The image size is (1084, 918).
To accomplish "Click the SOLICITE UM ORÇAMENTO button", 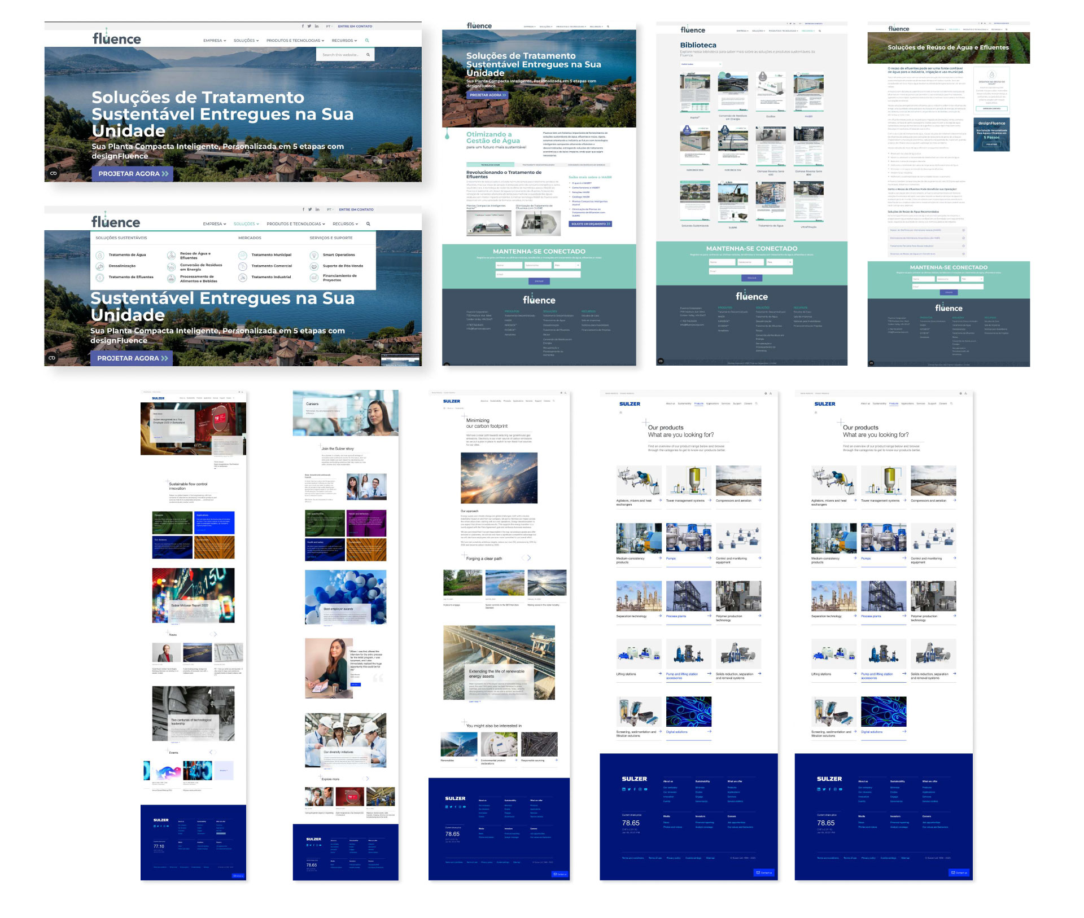I will [x=590, y=224].
